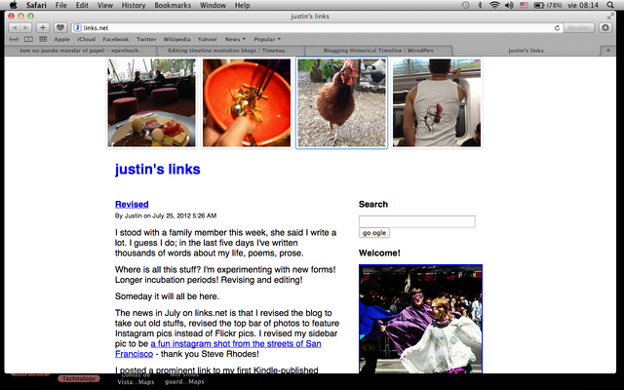Open the Time Machine menu bar icon

click(465, 5)
